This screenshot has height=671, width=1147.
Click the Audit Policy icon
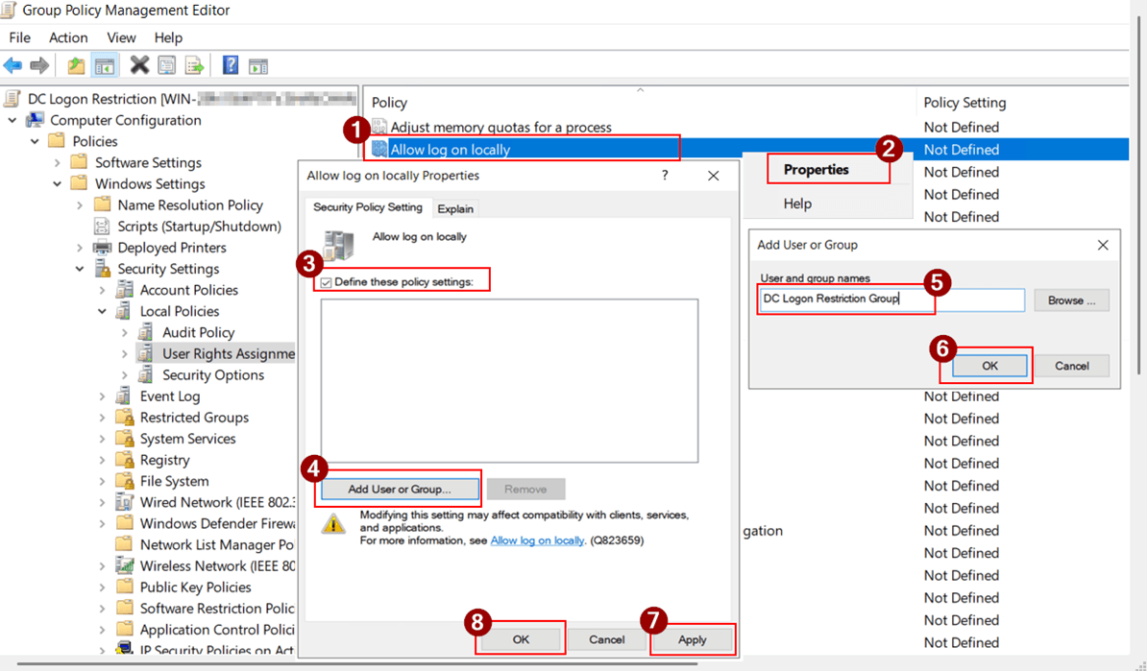(x=146, y=332)
